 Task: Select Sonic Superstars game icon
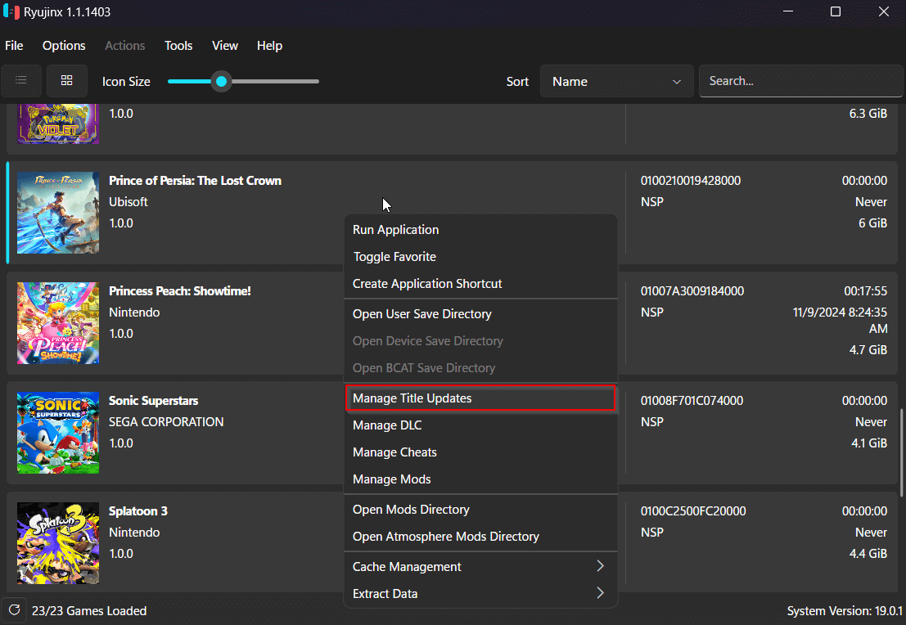[x=58, y=433]
